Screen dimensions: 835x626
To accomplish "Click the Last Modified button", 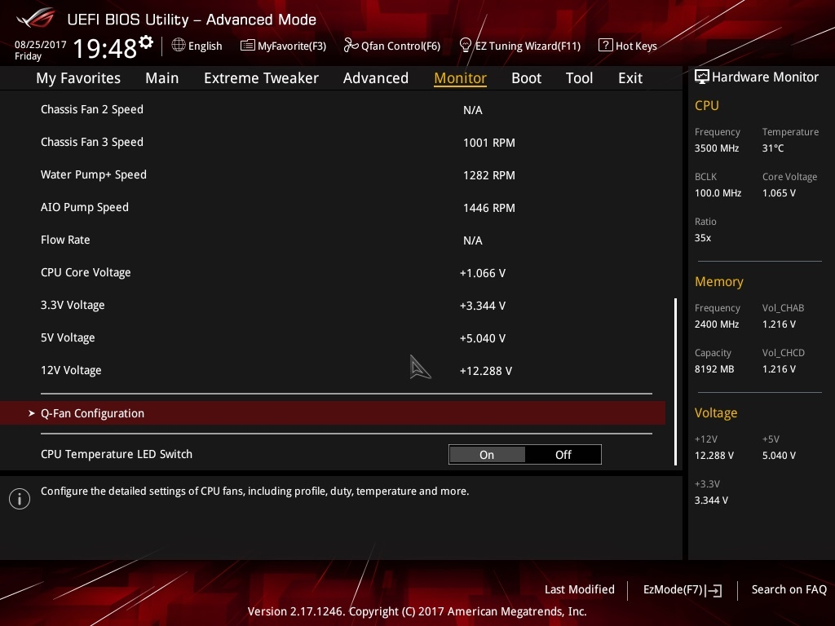I will [579, 589].
